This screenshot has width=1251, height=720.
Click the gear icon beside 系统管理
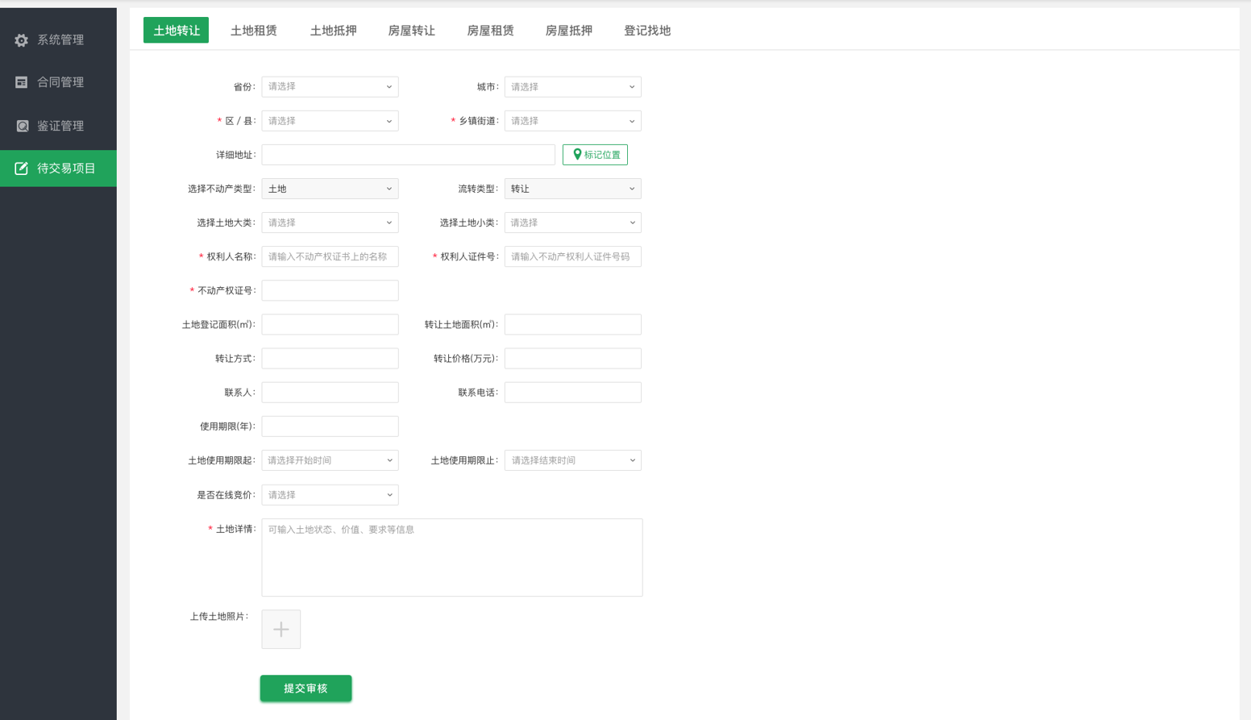point(22,40)
